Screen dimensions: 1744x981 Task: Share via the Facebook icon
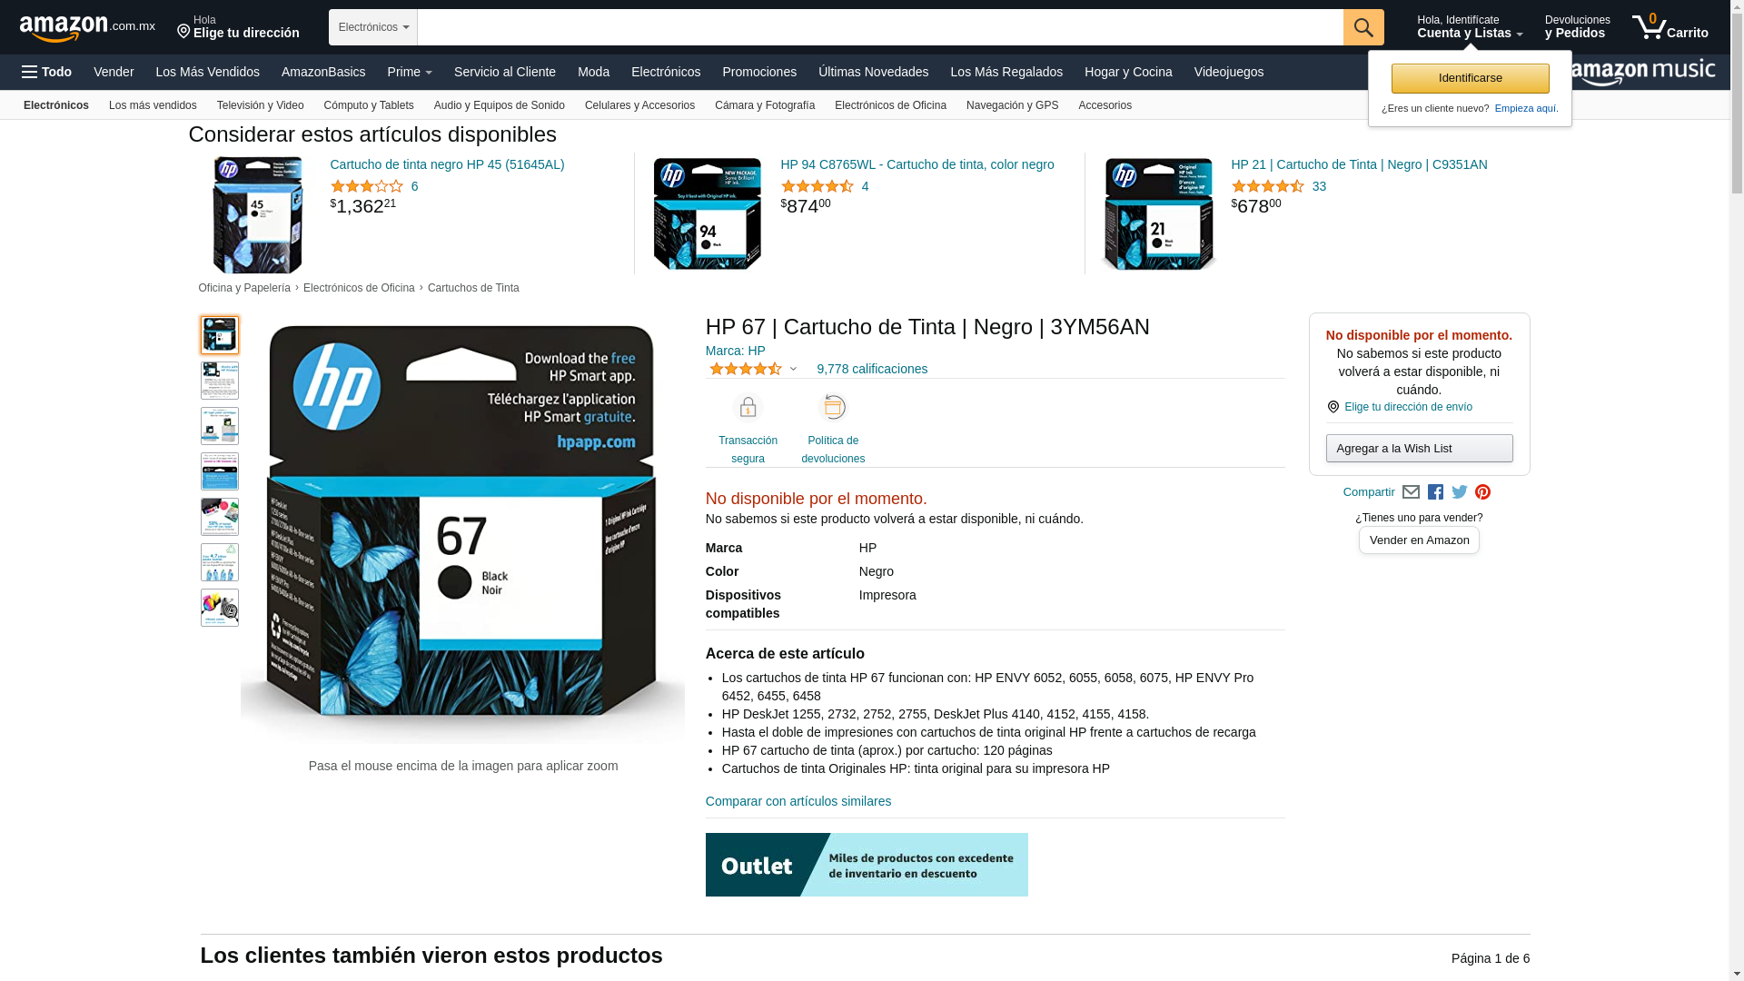point(1435,492)
